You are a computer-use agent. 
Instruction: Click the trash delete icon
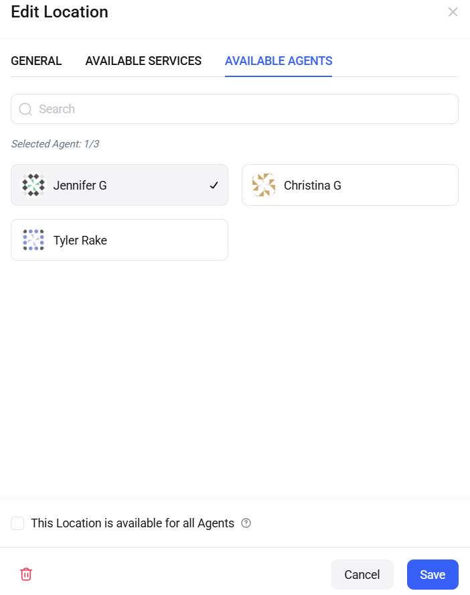coord(25,574)
